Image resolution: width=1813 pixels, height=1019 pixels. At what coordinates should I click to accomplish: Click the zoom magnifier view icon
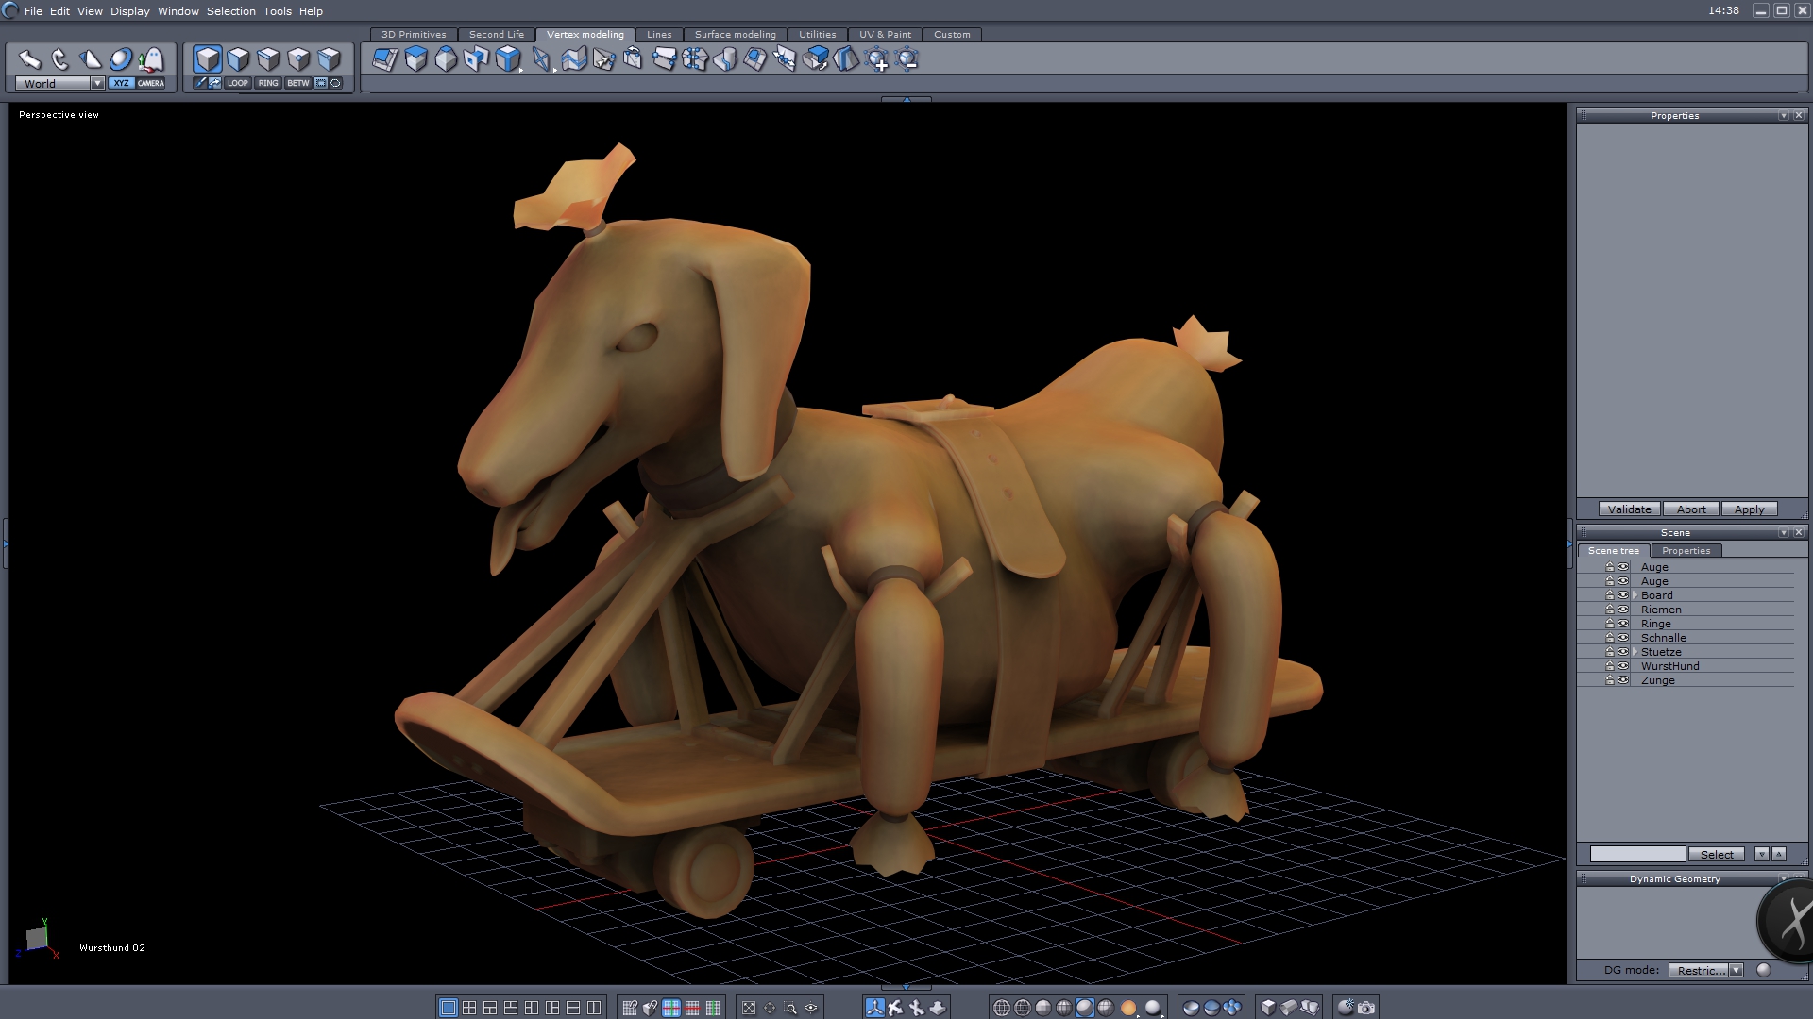[x=790, y=1008]
